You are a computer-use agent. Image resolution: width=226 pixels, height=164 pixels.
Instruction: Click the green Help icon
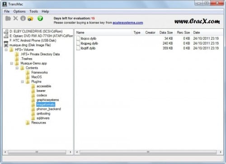click(x=40, y=18)
